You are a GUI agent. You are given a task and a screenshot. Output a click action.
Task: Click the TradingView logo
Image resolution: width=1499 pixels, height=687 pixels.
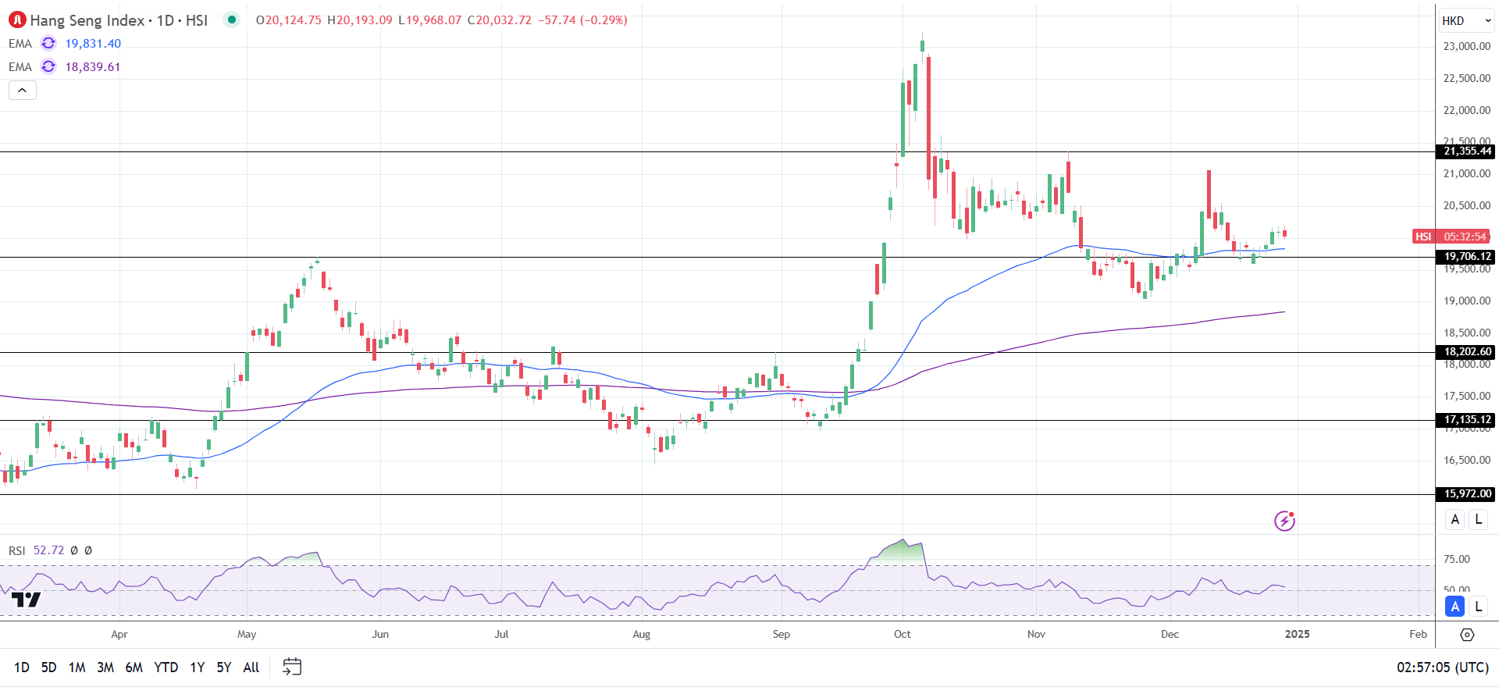click(x=26, y=600)
